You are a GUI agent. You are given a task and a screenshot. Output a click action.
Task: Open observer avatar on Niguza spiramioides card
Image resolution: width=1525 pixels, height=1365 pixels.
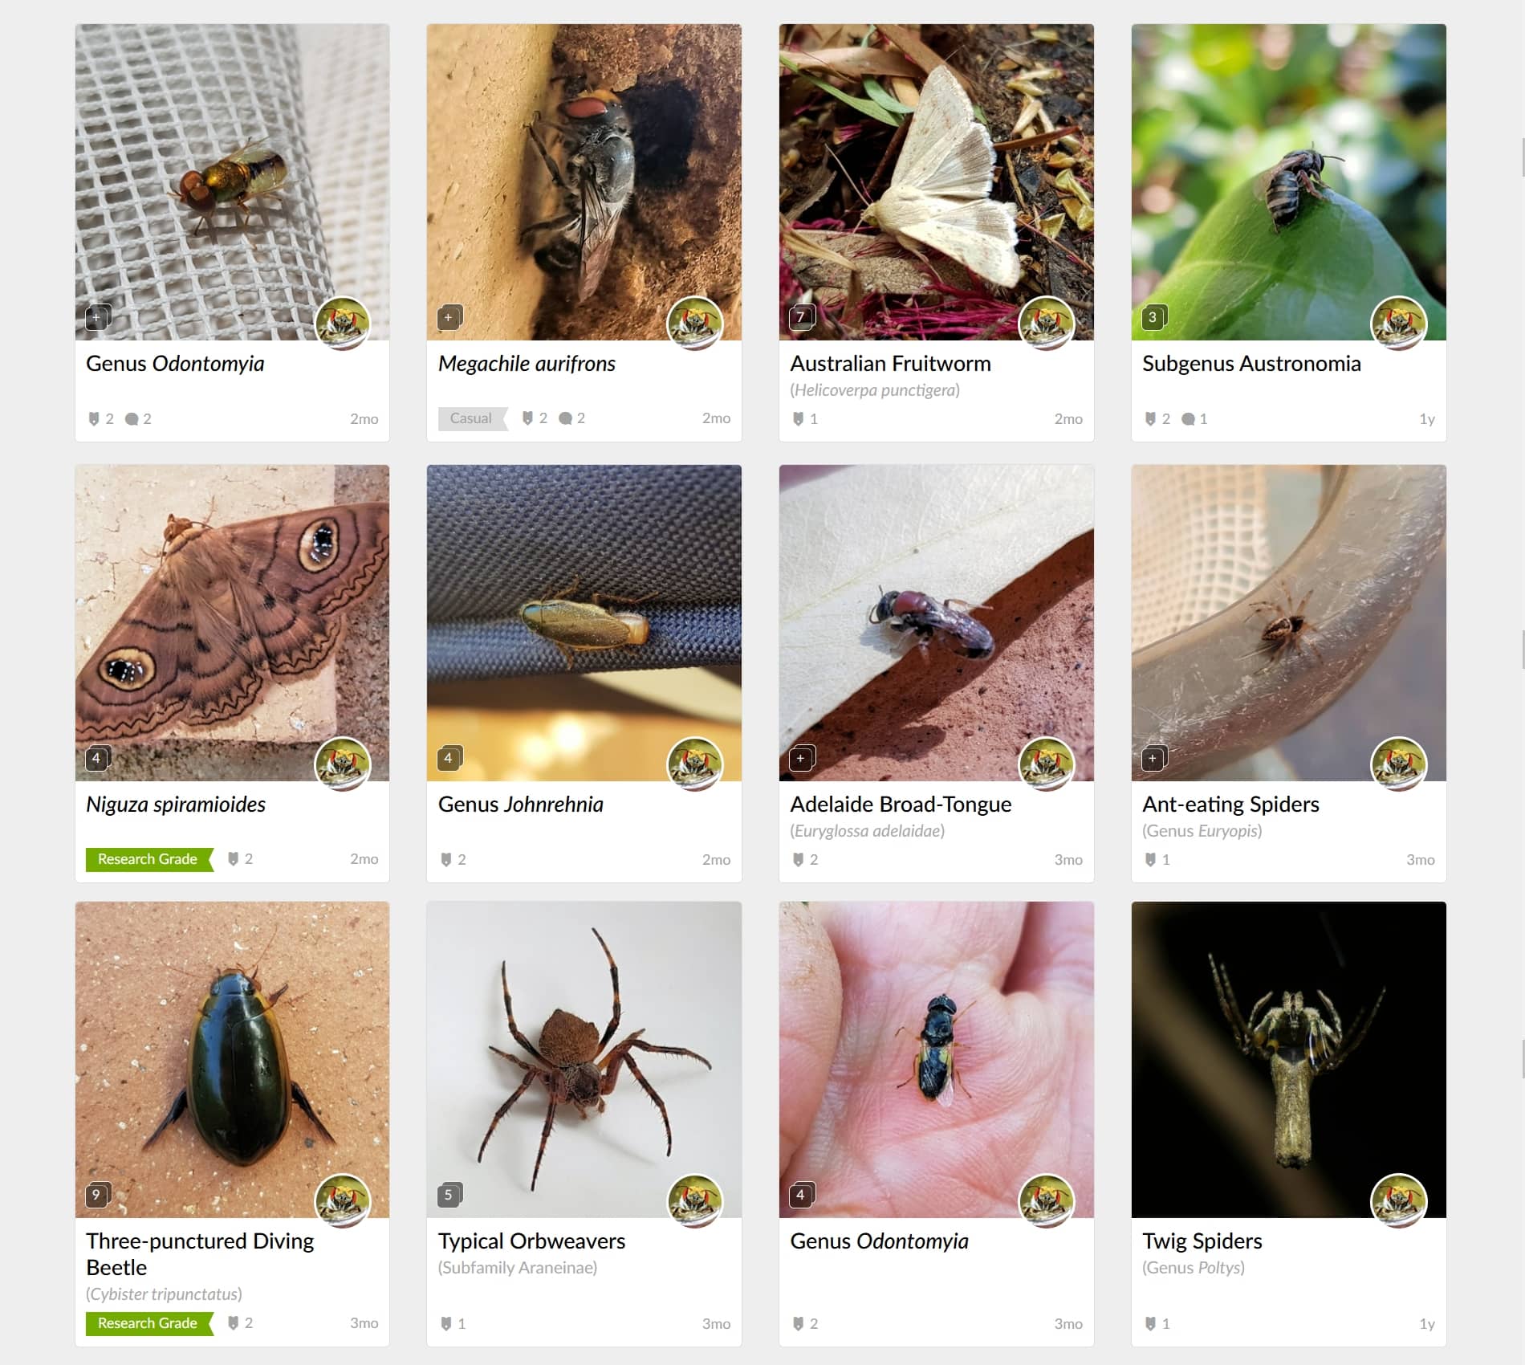(343, 764)
